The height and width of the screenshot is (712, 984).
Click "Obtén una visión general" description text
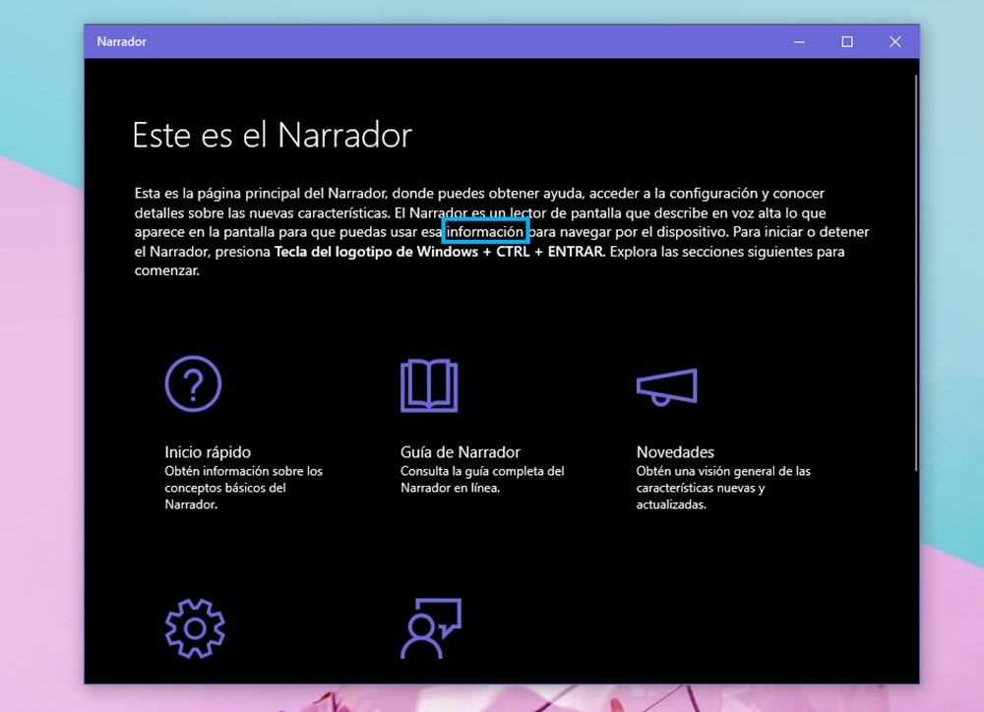tap(723, 488)
